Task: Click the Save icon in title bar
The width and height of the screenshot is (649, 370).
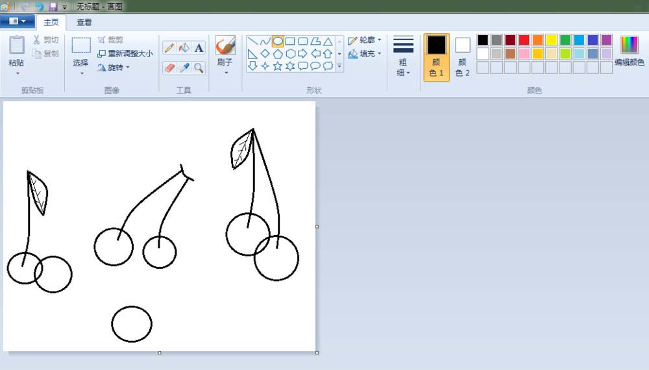Action: click(53, 6)
